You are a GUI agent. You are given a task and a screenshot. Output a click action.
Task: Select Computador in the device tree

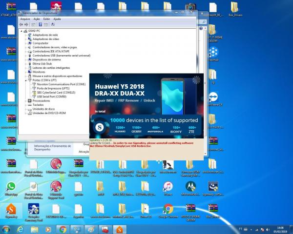coord(41,43)
